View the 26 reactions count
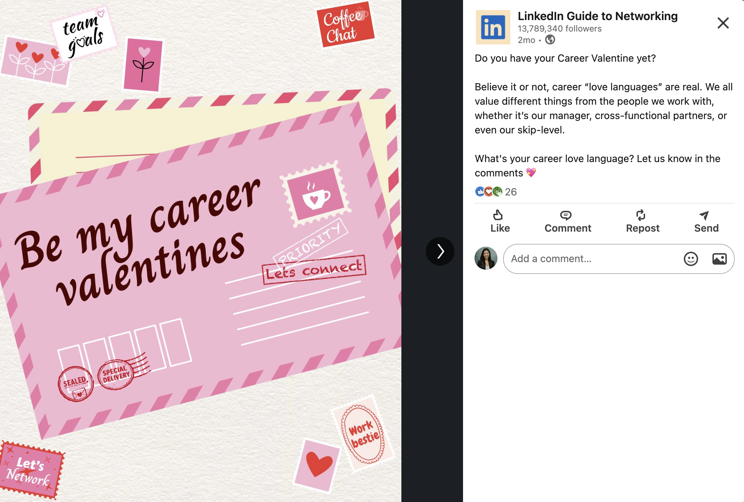Image resolution: width=744 pixels, height=502 pixels. (511, 192)
